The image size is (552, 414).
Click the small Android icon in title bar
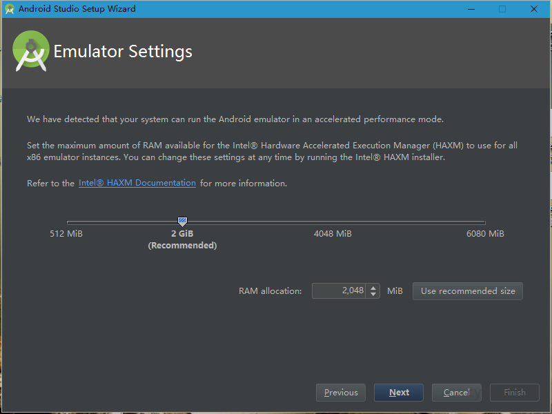point(10,9)
